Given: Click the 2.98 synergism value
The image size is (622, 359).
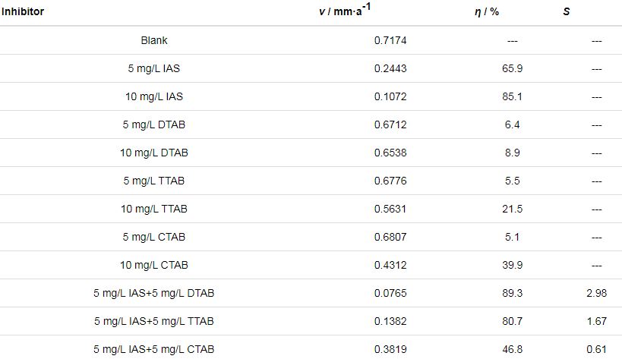Looking at the screenshot, I should pos(596,293).
